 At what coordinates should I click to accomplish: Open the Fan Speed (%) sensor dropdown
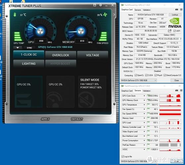tap(144, 109)
